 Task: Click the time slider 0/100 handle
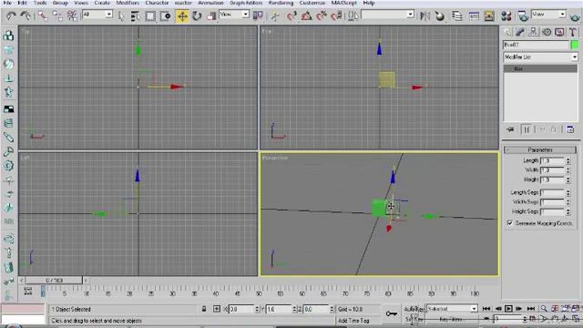point(54,280)
